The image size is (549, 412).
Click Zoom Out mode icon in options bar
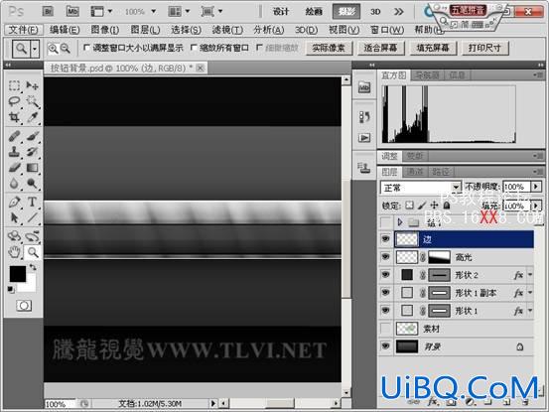(66, 49)
